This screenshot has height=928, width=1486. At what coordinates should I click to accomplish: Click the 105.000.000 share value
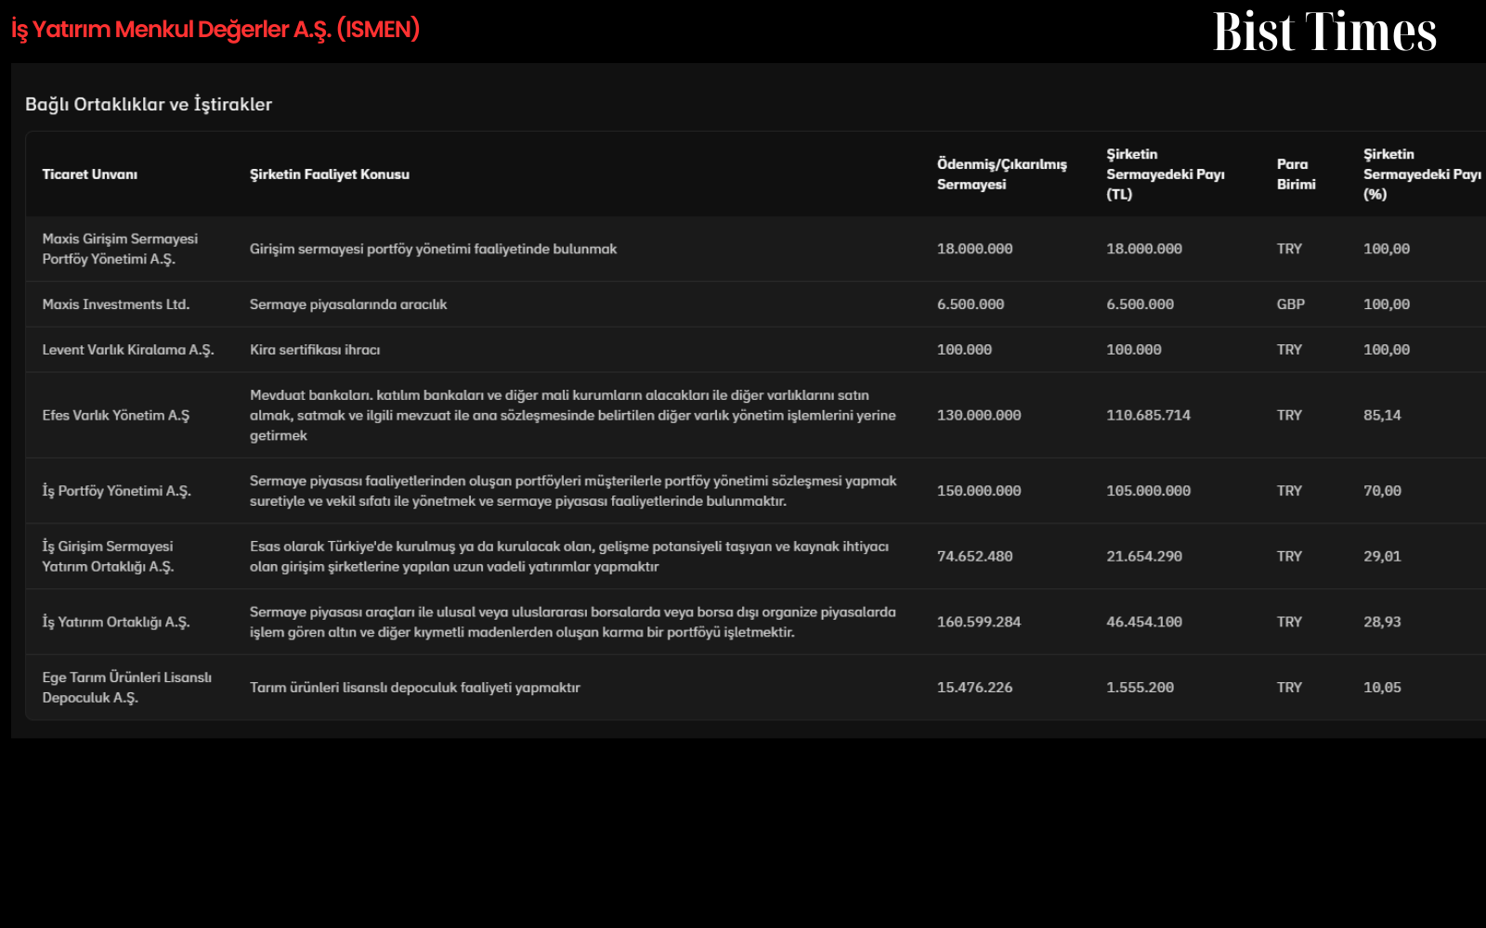[x=1148, y=491]
